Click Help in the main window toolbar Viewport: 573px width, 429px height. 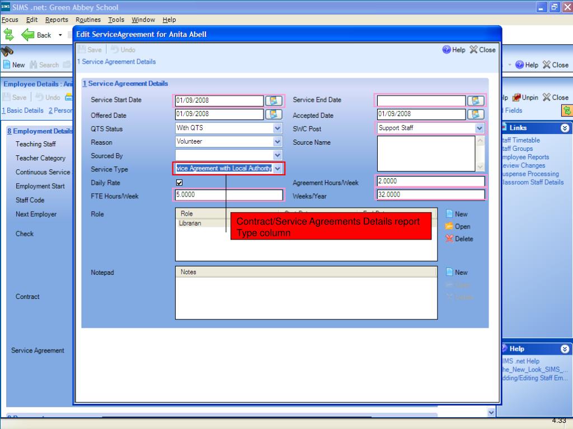[x=527, y=65]
